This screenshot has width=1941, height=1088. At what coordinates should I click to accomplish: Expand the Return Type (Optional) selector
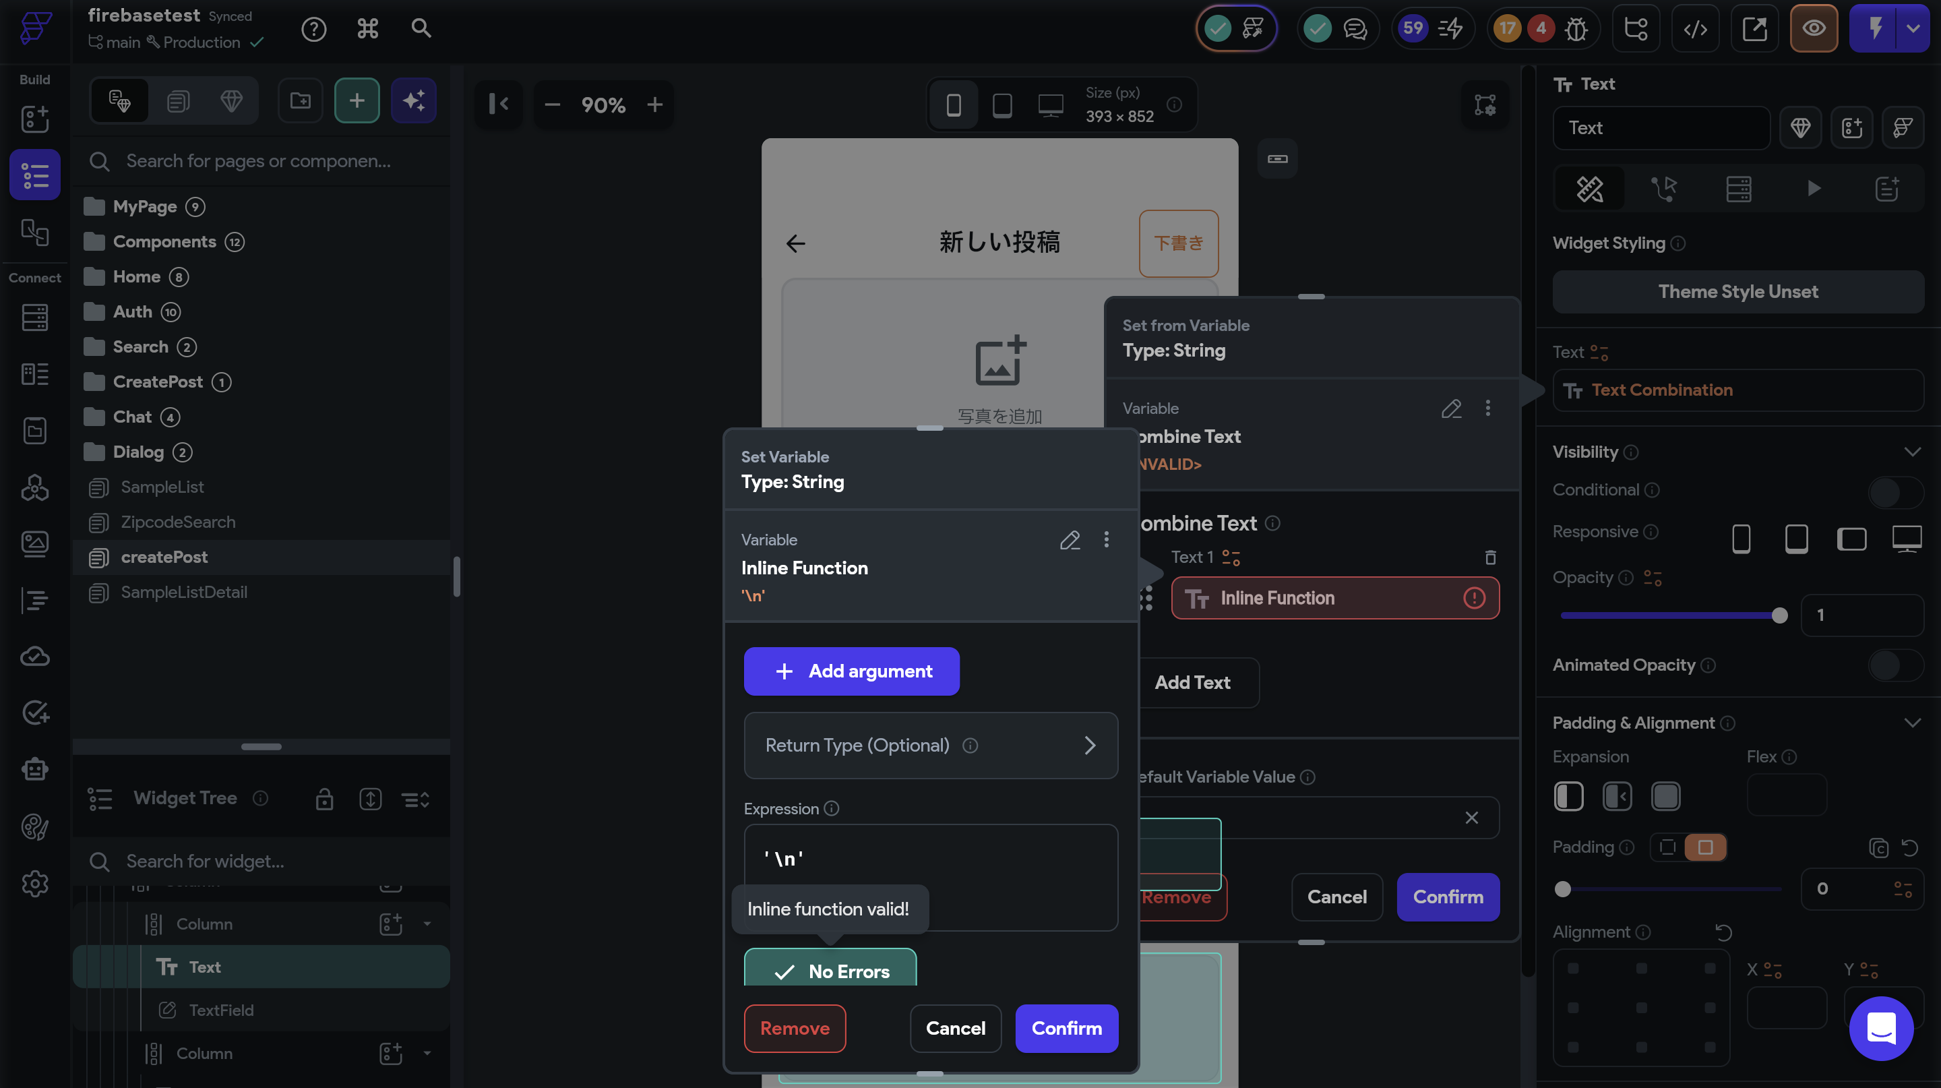pyautogui.click(x=930, y=745)
